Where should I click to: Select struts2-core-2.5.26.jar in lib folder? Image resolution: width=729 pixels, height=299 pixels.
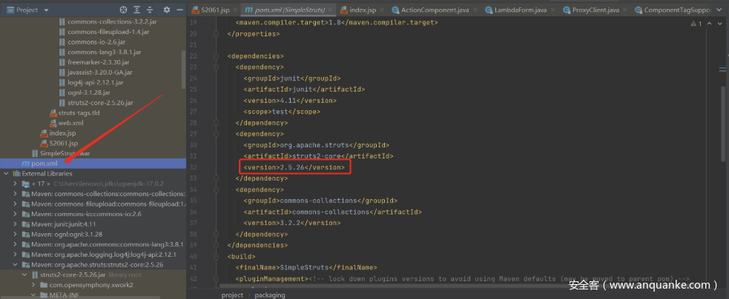[100, 103]
